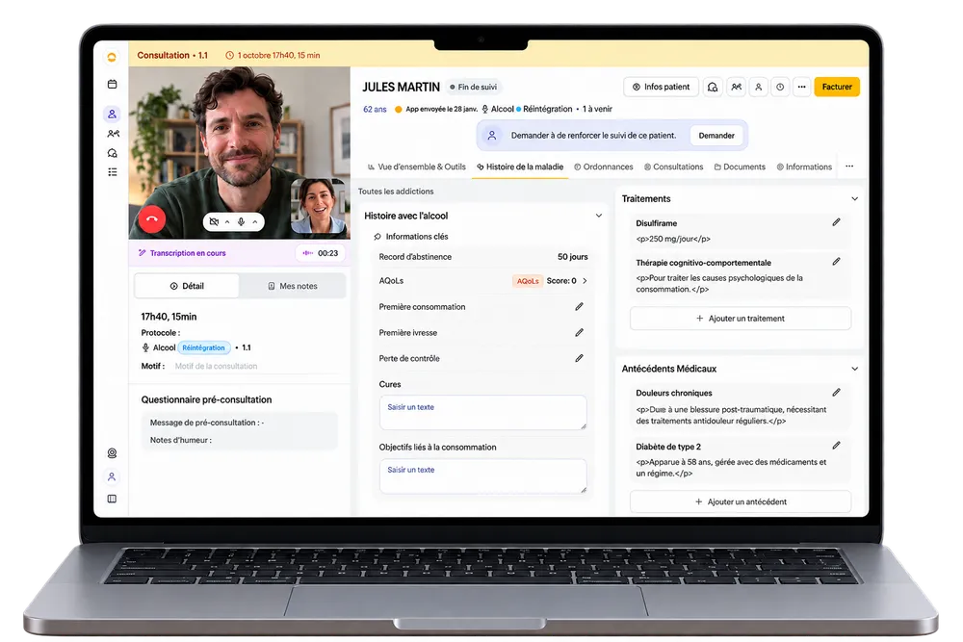Collapse the Traitements section

(854, 199)
